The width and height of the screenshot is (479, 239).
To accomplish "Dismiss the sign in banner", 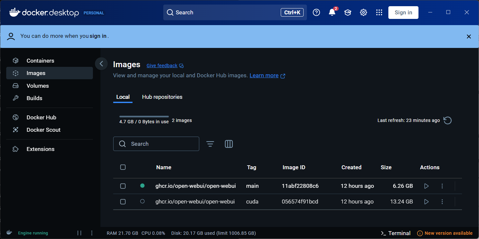I will click(x=469, y=37).
